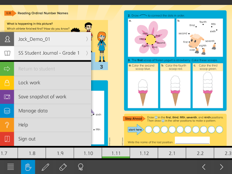This screenshot has height=174, width=232.
Task: Go to previous page arrow
Action: (204, 167)
